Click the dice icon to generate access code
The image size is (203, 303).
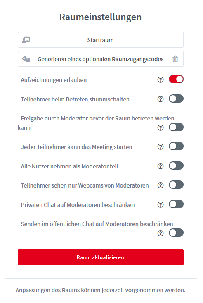click(26, 59)
